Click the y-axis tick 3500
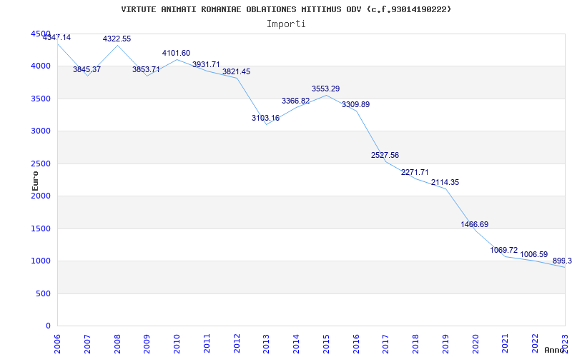Image resolution: width=572 pixels, height=357 pixels. [x=41, y=99]
